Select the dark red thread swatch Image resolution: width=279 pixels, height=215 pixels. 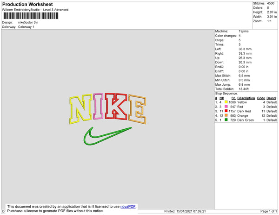pyautogui.click(x=226, y=111)
